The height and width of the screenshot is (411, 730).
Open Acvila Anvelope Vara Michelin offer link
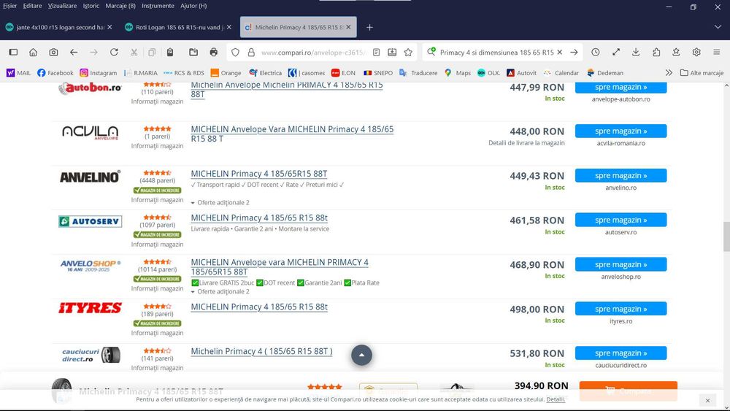(292, 134)
